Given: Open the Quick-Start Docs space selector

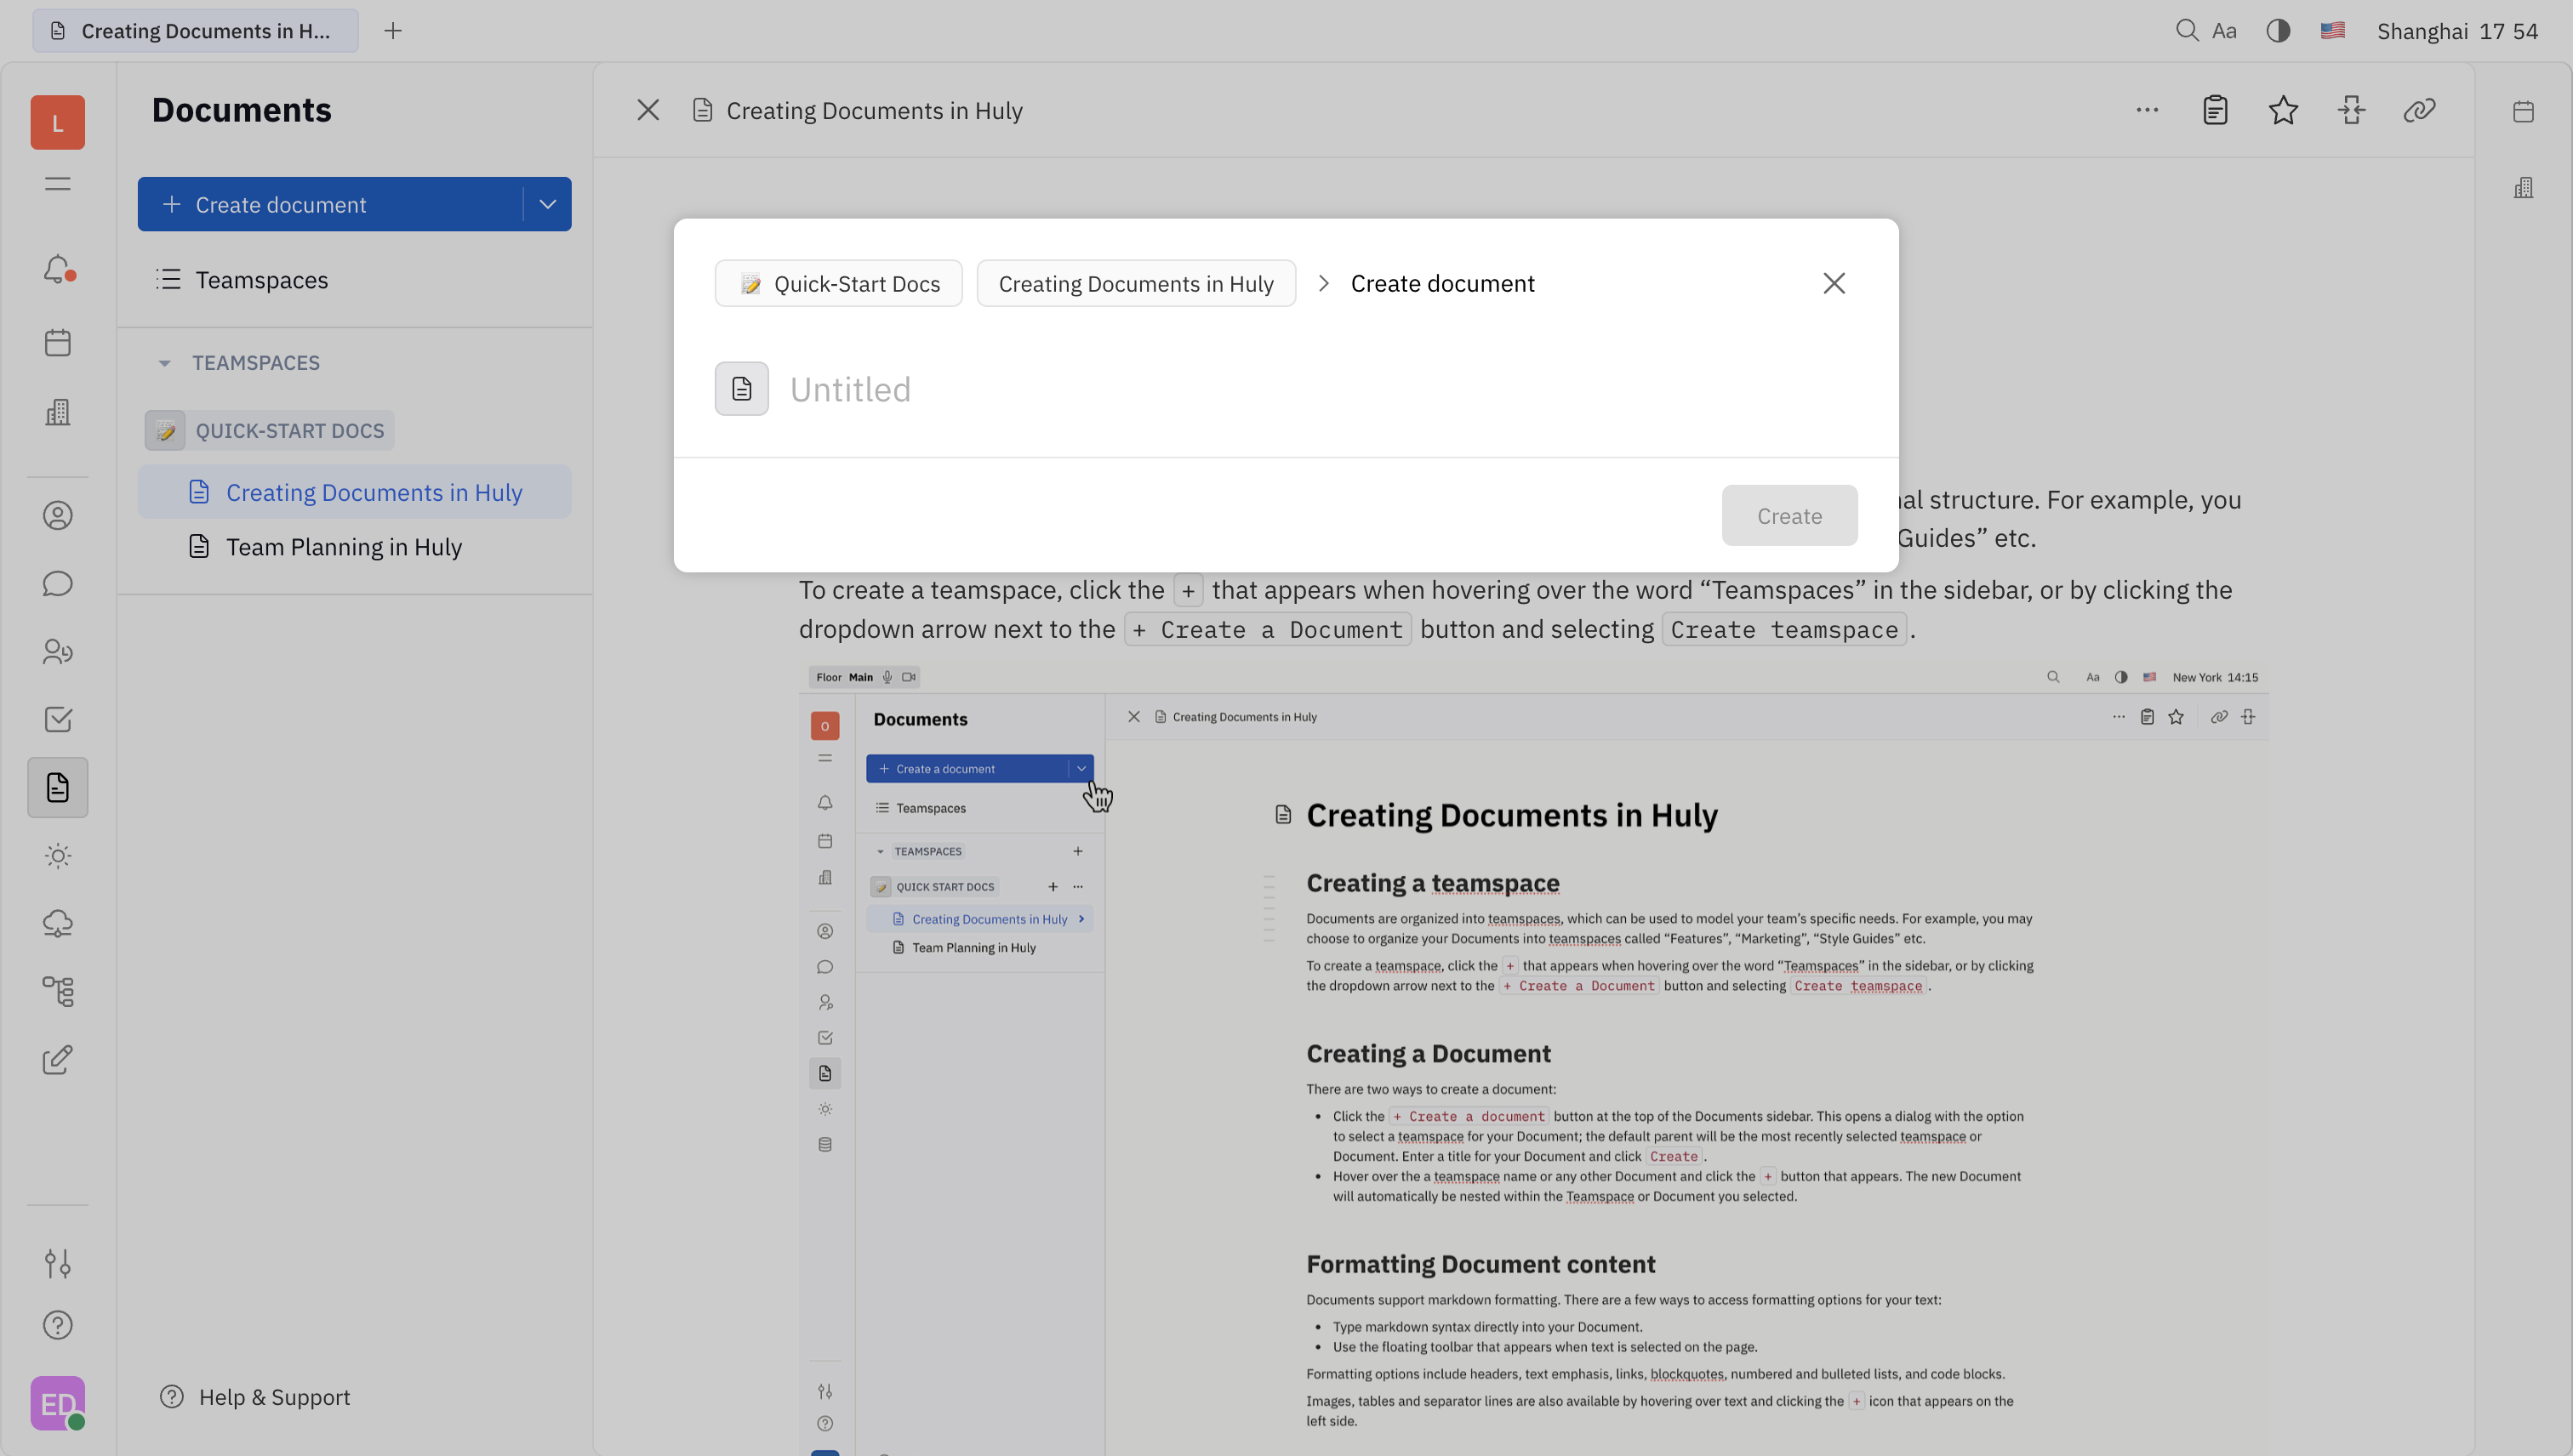Looking at the screenshot, I should [838, 283].
